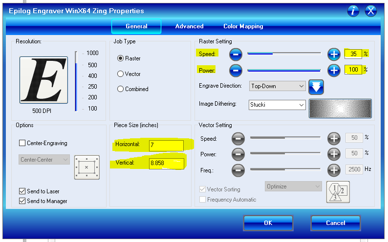Decrease raster power with minus button
Image resolution: width=388 pixels, height=242 pixels.
click(236, 71)
